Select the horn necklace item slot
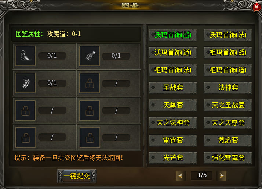The width and height of the screenshot is (262, 189). [25, 56]
